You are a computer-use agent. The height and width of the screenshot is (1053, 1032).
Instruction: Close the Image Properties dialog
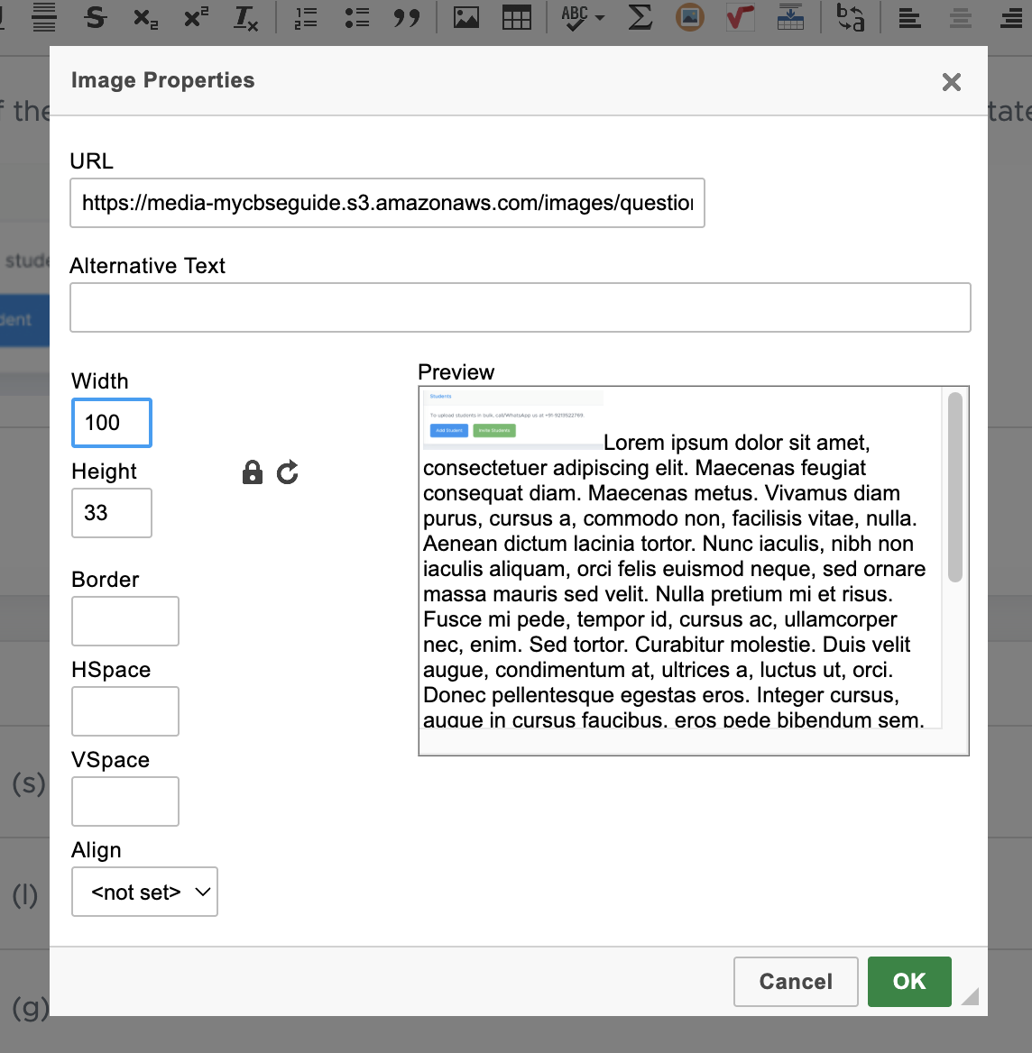click(952, 82)
